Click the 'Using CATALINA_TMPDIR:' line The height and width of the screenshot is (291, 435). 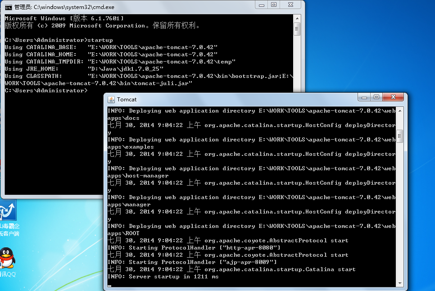click(120, 62)
